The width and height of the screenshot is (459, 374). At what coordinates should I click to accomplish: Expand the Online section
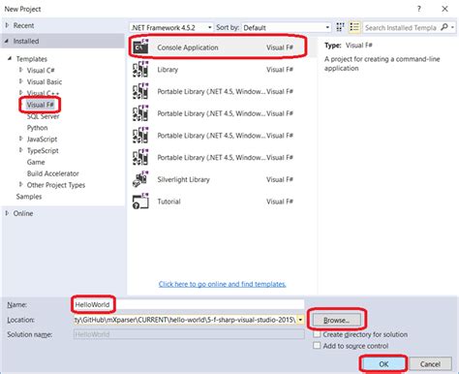7,213
